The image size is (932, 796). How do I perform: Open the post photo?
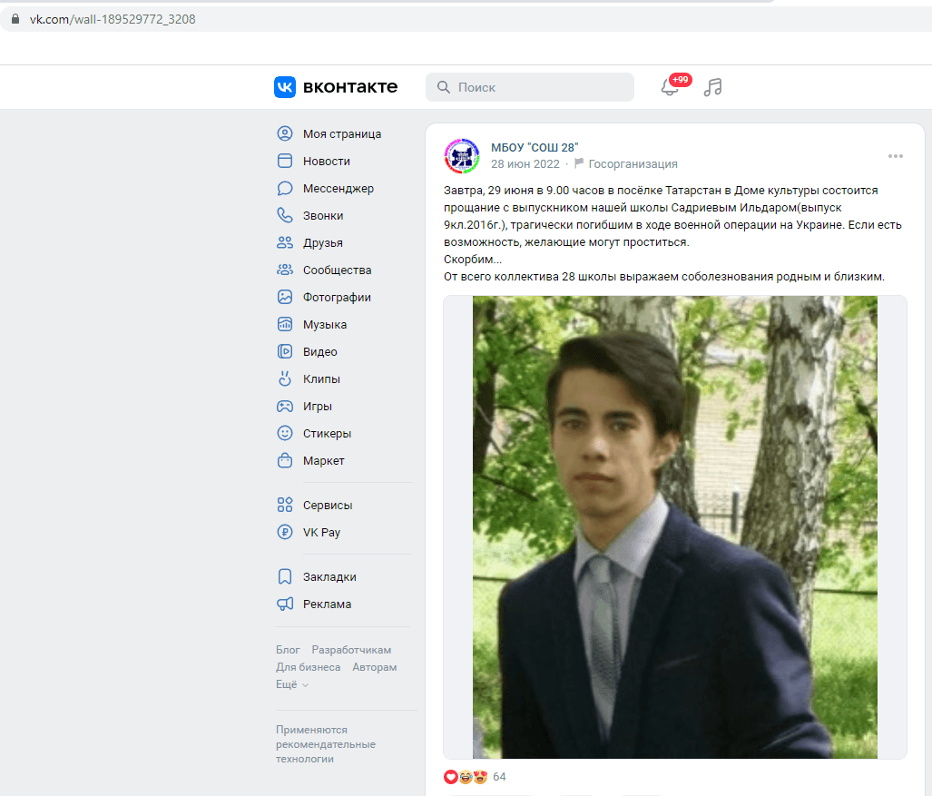(x=674, y=527)
